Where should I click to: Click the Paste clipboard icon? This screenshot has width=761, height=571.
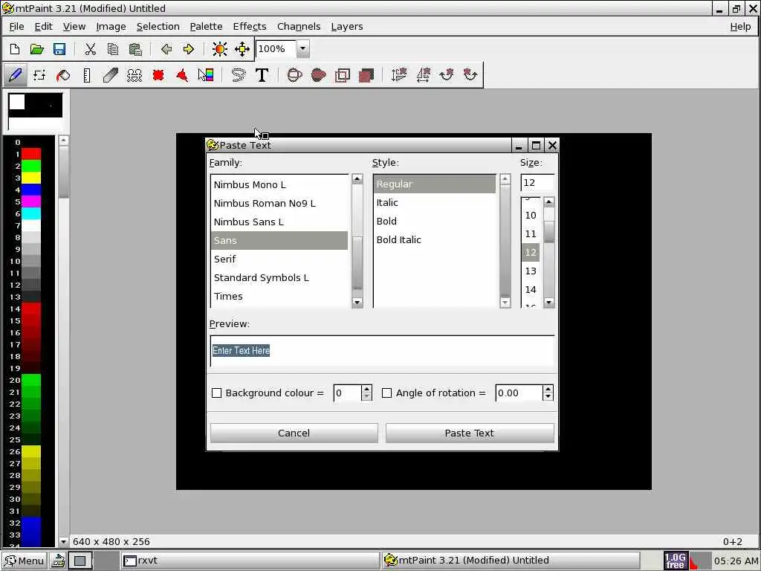click(135, 49)
